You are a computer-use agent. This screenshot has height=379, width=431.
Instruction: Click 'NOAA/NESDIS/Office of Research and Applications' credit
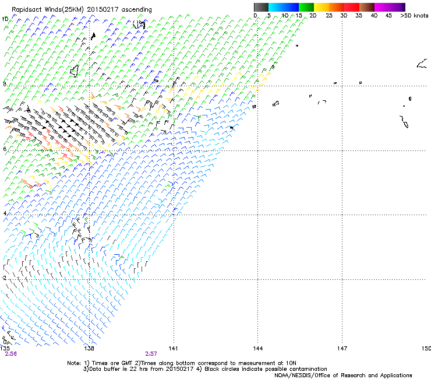[x=343, y=376]
